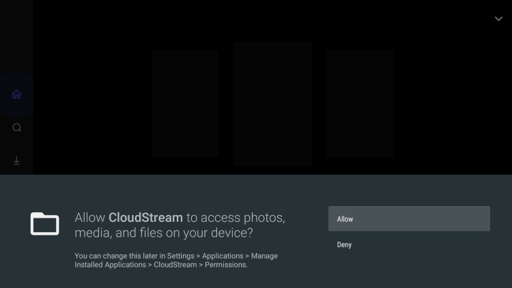
Task: Select the center featured poster placeholder
Action: (x=272, y=104)
